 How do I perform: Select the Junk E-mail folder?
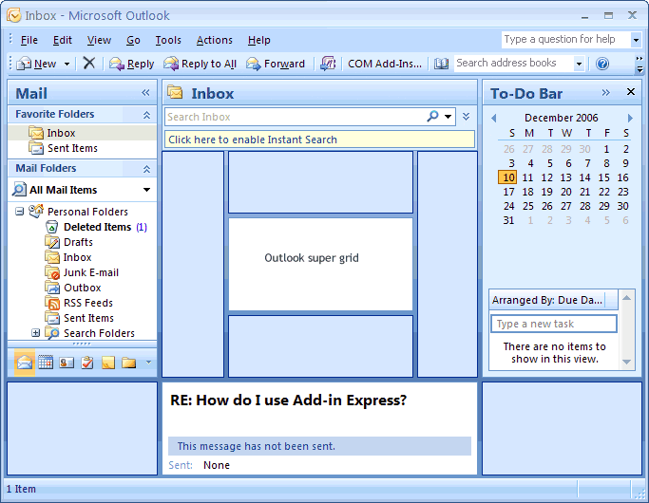point(90,272)
